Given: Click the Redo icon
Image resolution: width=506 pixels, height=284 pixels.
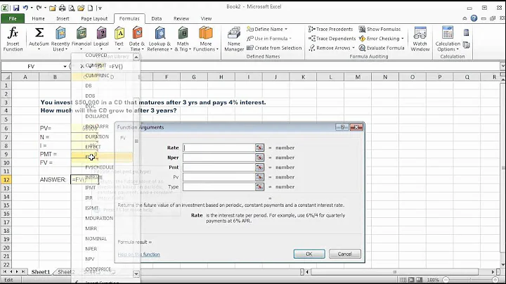Looking at the screenshot, I should [x=39, y=8].
